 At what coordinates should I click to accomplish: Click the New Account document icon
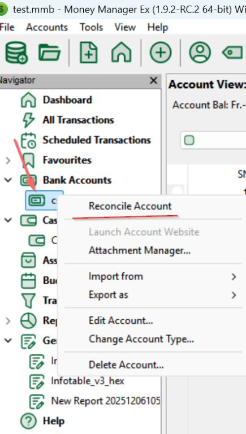point(89,53)
